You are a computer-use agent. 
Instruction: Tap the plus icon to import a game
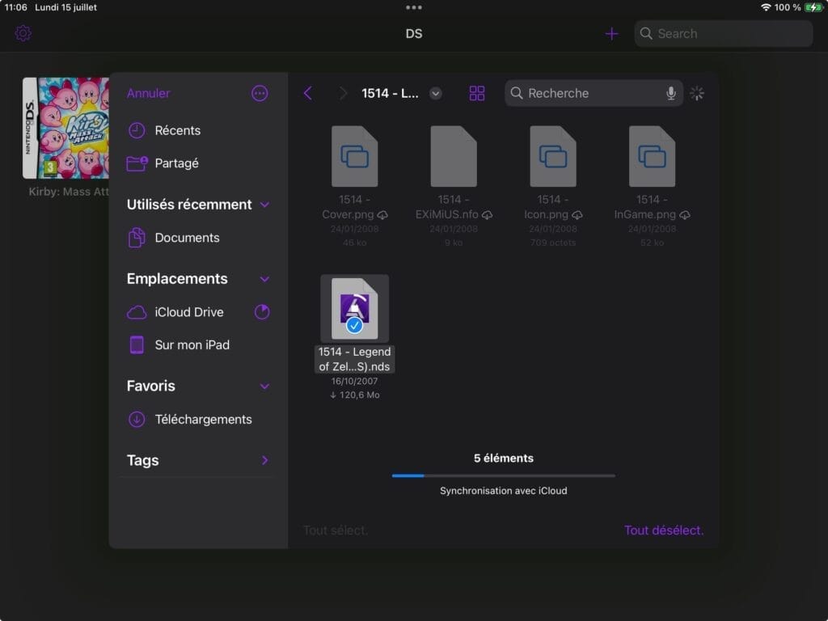click(x=612, y=33)
